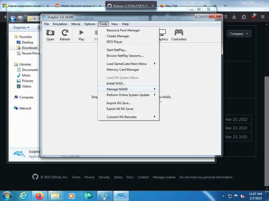Choose Start NetPlay...

coord(128,50)
